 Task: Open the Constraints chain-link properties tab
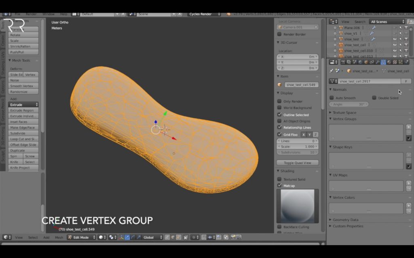pyautogui.click(x=372, y=62)
